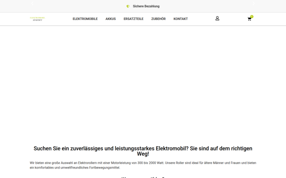Click the heading 'Suchen Sie ein zuverlässiges'
Screen dimensions: 286x178
[x=143, y=151]
